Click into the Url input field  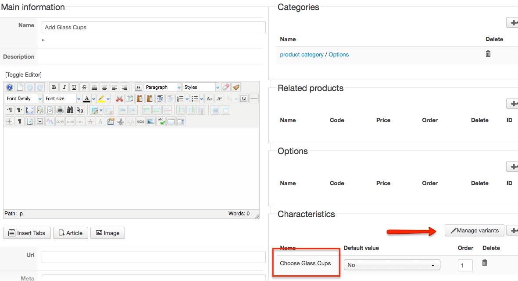[x=154, y=257]
